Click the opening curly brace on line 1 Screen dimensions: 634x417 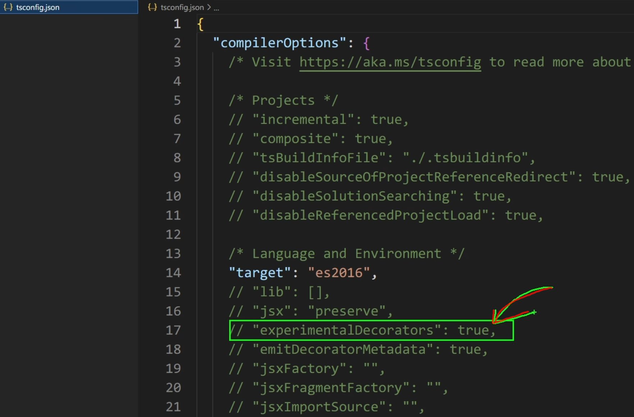(201, 24)
